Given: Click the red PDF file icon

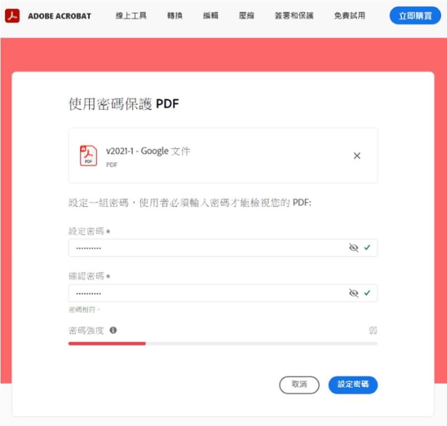Looking at the screenshot, I should (88, 155).
